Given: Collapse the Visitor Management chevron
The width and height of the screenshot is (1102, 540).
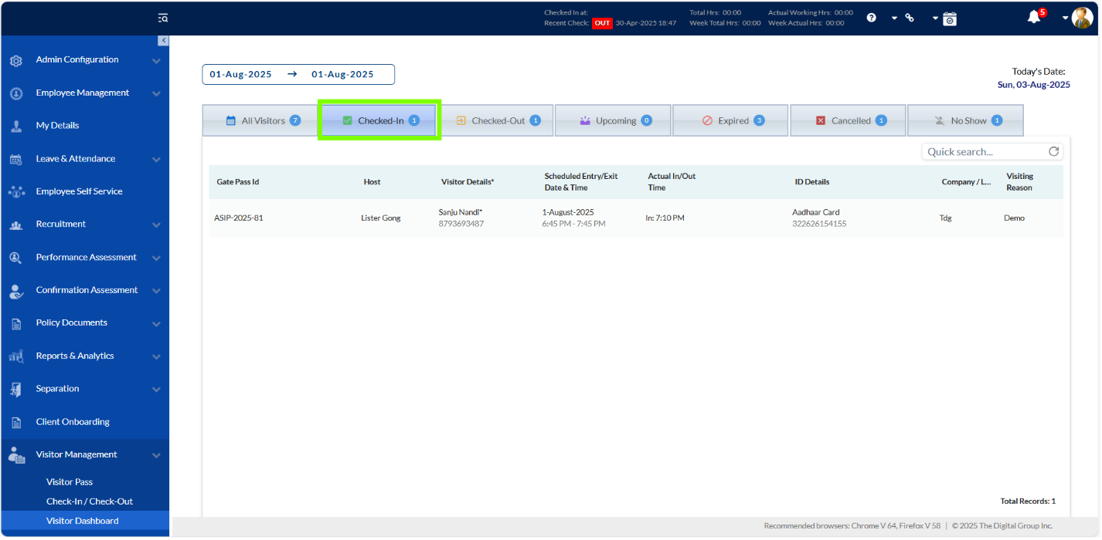Looking at the screenshot, I should 156,455.
